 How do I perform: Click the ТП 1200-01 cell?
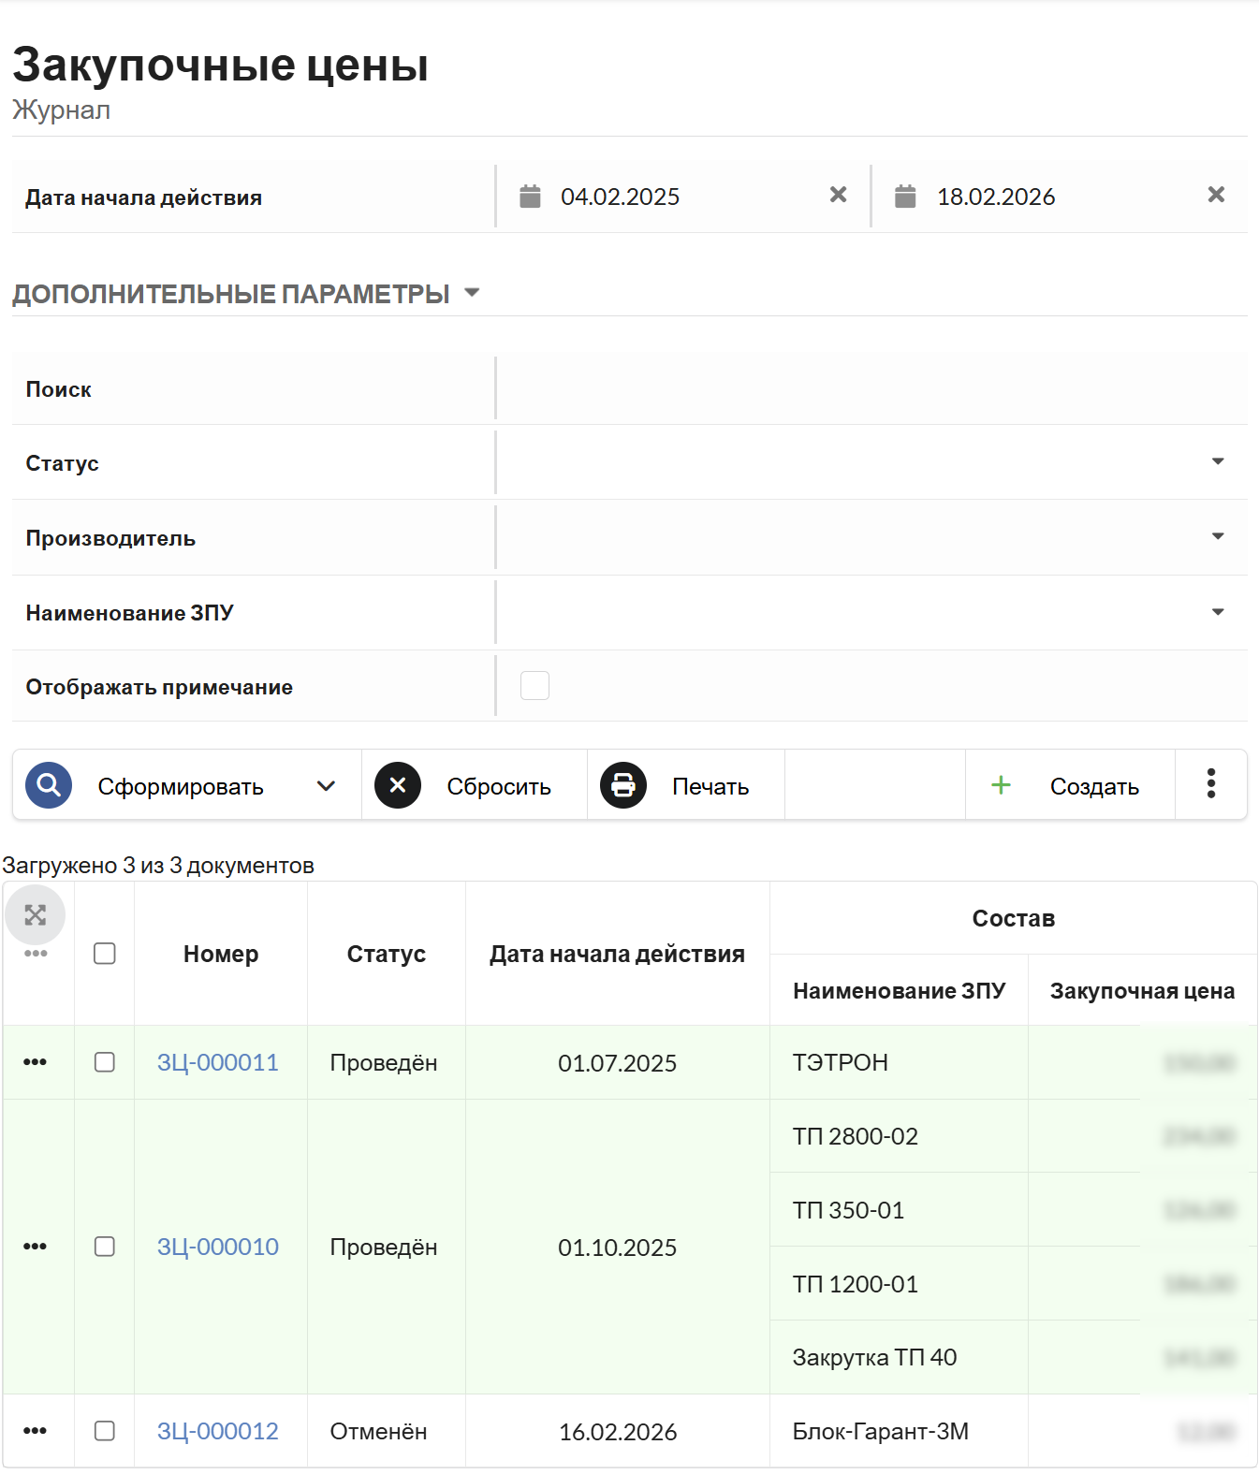[900, 1284]
